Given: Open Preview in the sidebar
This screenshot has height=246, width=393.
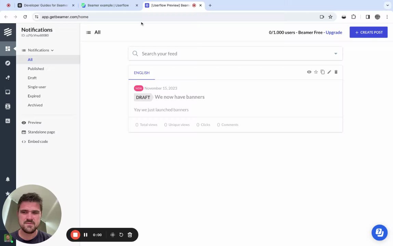Looking at the screenshot, I should click(x=31, y=123).
